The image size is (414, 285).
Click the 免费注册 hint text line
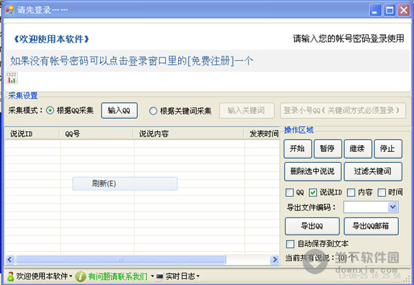tap(132, 61)
